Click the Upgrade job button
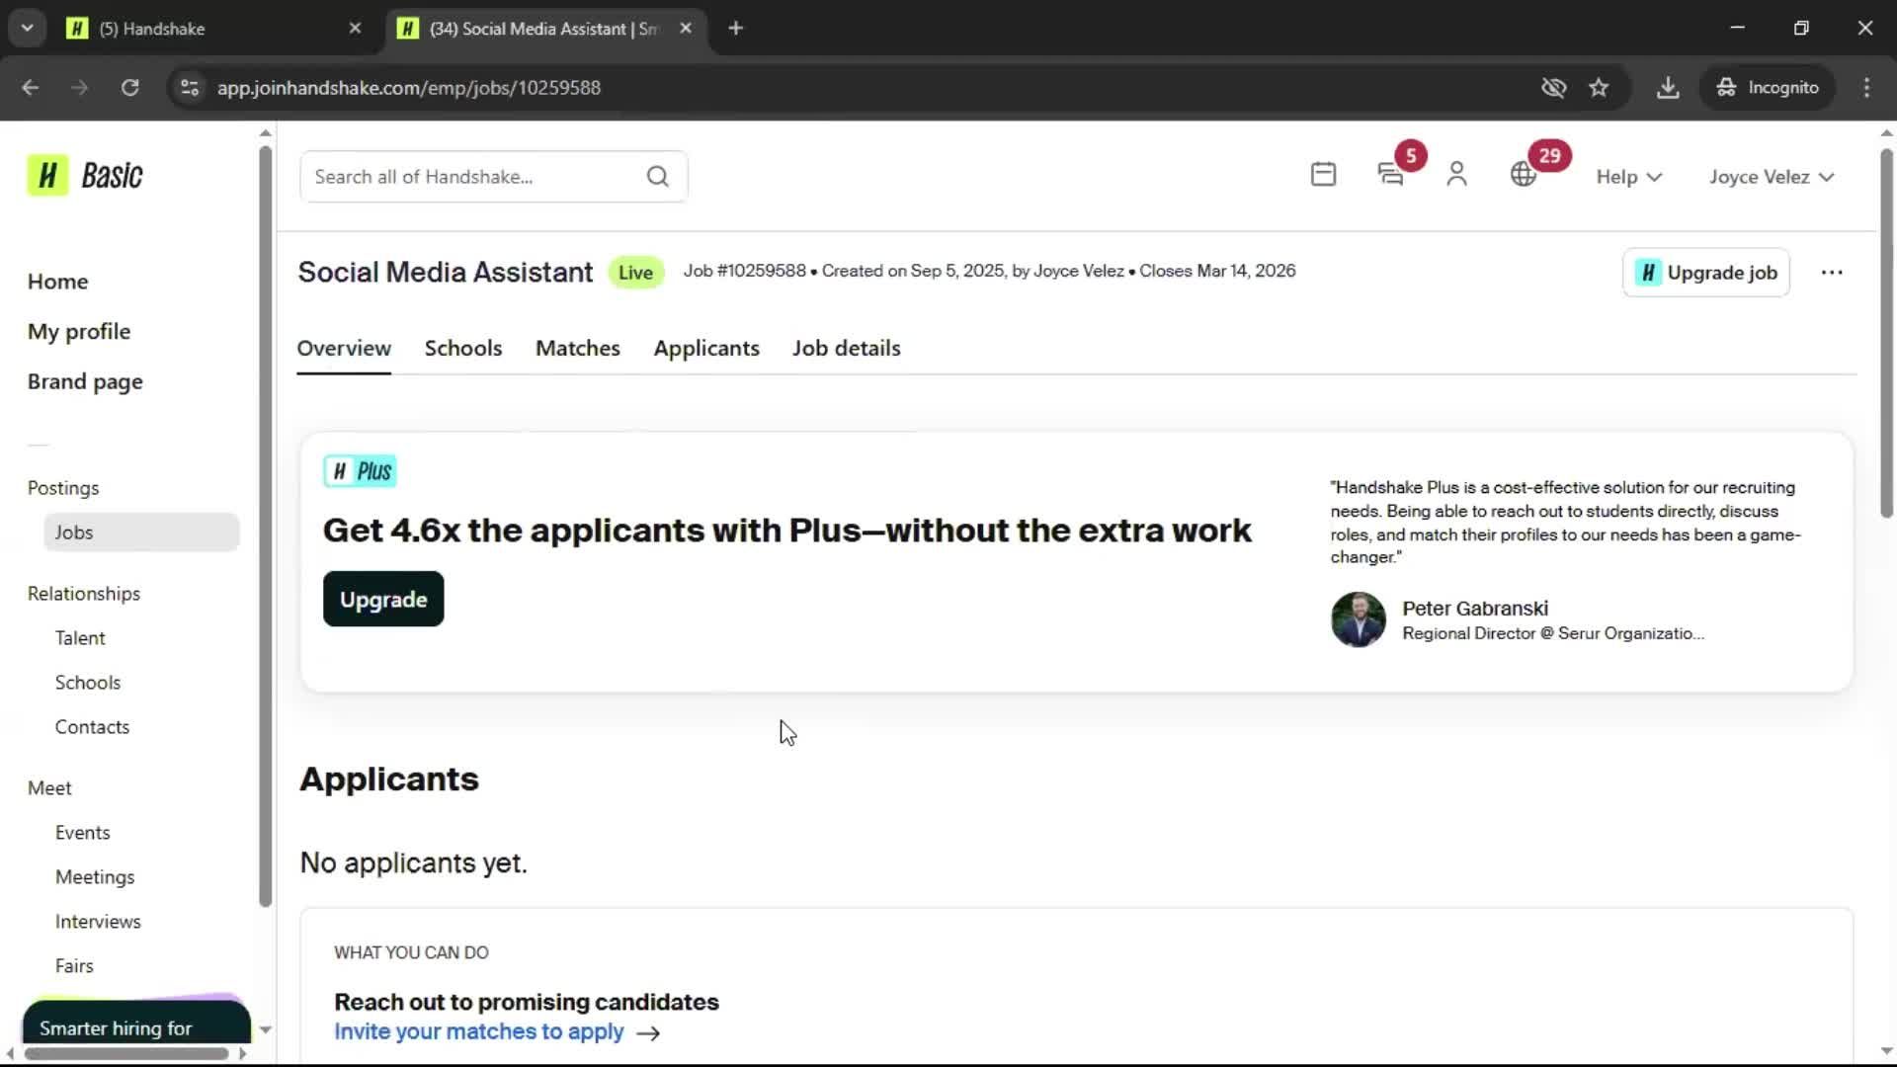1897x1067 pixels. (x=1706, y=273)
